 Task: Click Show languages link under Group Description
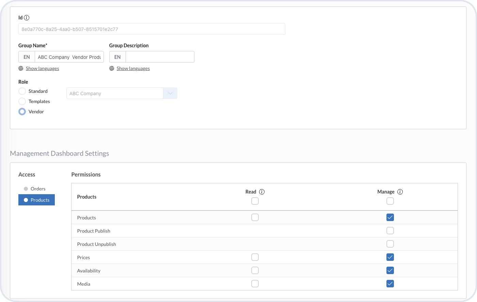click(x=133, y=68)
